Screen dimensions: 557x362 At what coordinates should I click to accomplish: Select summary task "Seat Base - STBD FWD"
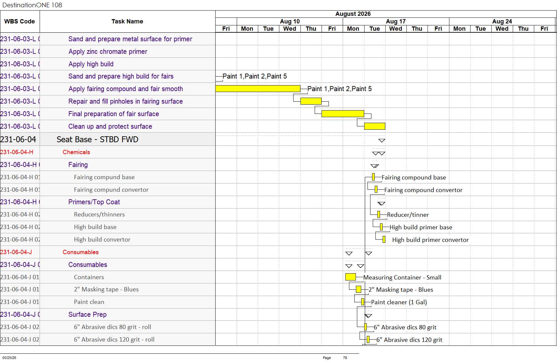click(97, 140)
